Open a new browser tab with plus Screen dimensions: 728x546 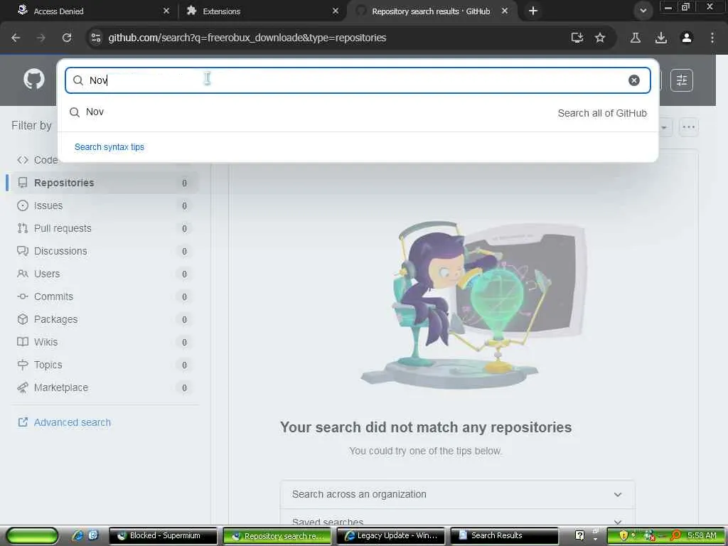(533, 11)
